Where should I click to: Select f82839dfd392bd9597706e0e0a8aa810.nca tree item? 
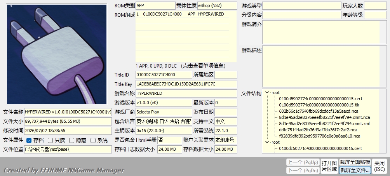(x=319, y=136)
